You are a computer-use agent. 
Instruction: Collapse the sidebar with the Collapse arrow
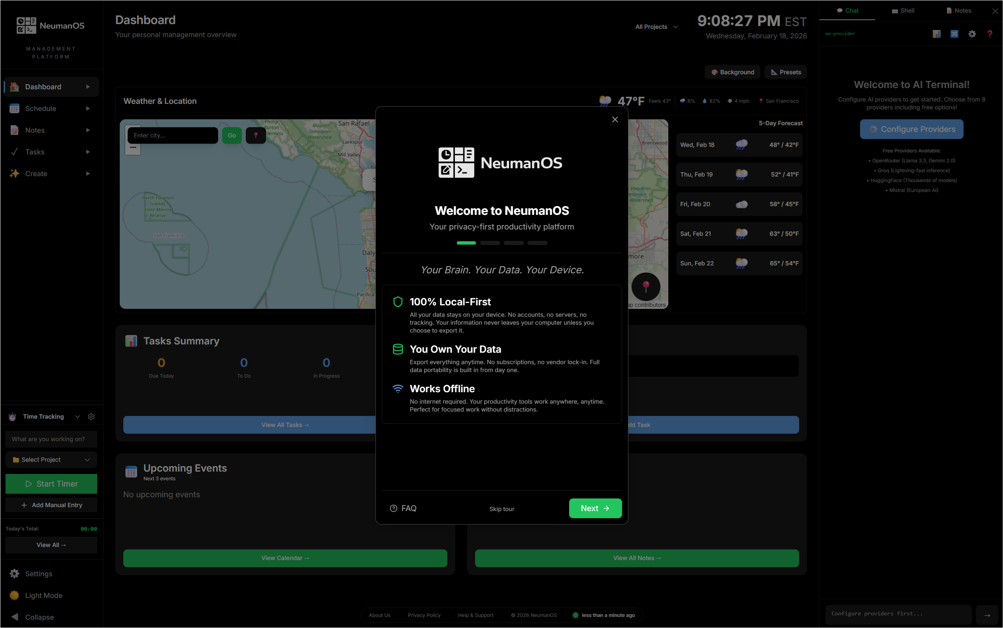pyautogui.click(x=15, y=617)
